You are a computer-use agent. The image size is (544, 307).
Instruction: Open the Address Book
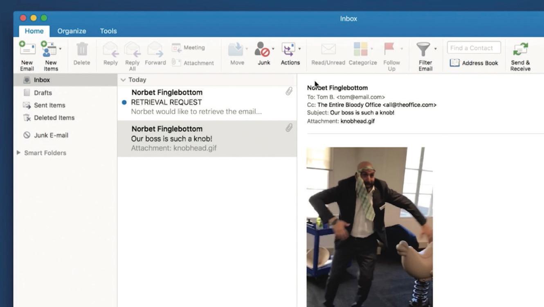(474, 63)
